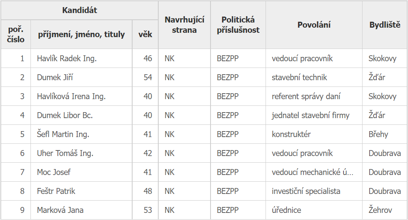The width and height of the screenshot is (408, 220).
Task: Select candidate Havlík Radek Ing.
Action: click(67, 58)
